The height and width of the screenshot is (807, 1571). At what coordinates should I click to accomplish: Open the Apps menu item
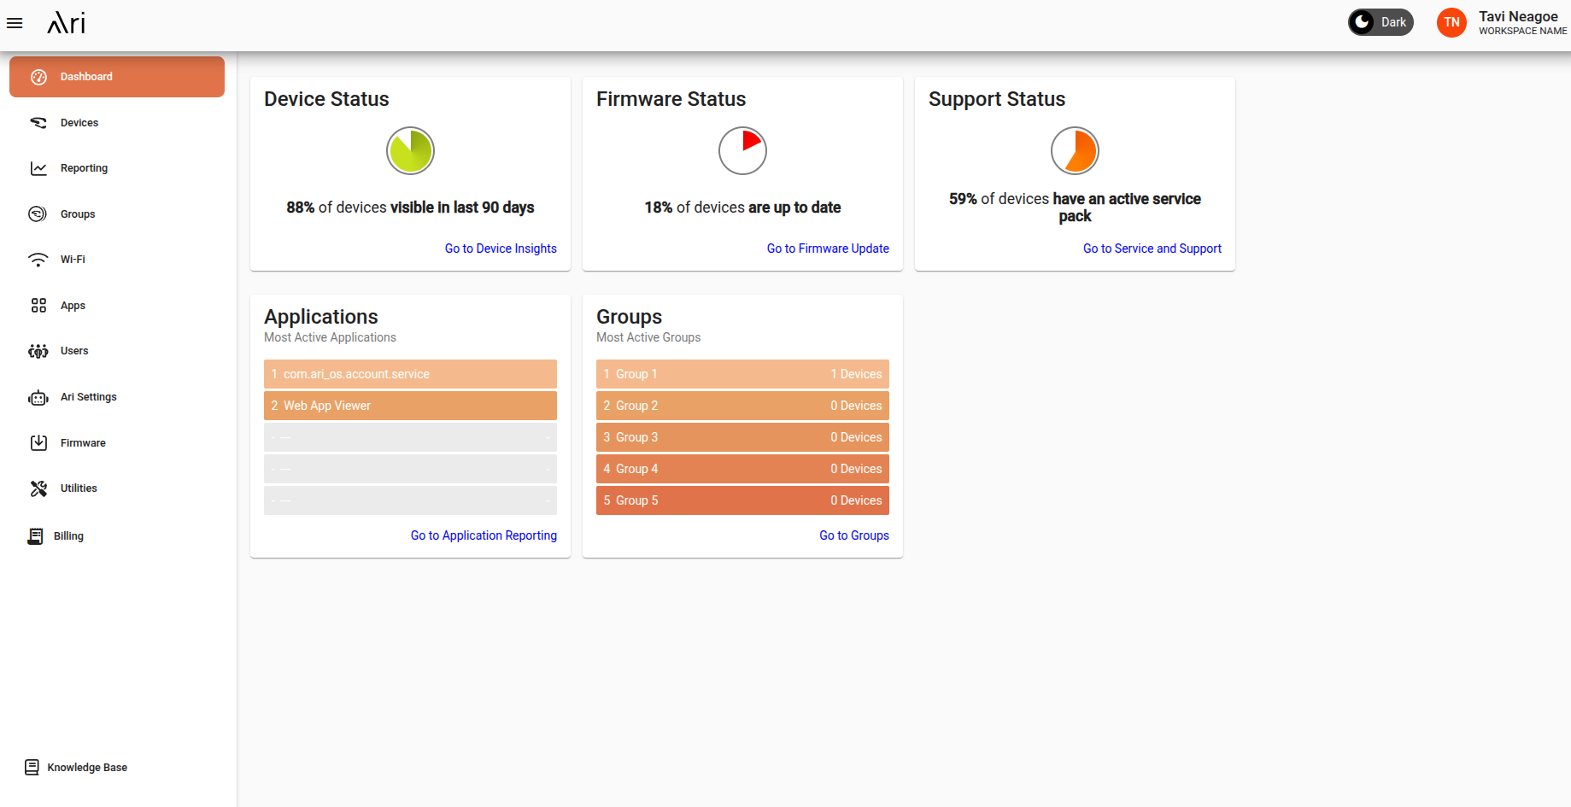pos(117,306)
